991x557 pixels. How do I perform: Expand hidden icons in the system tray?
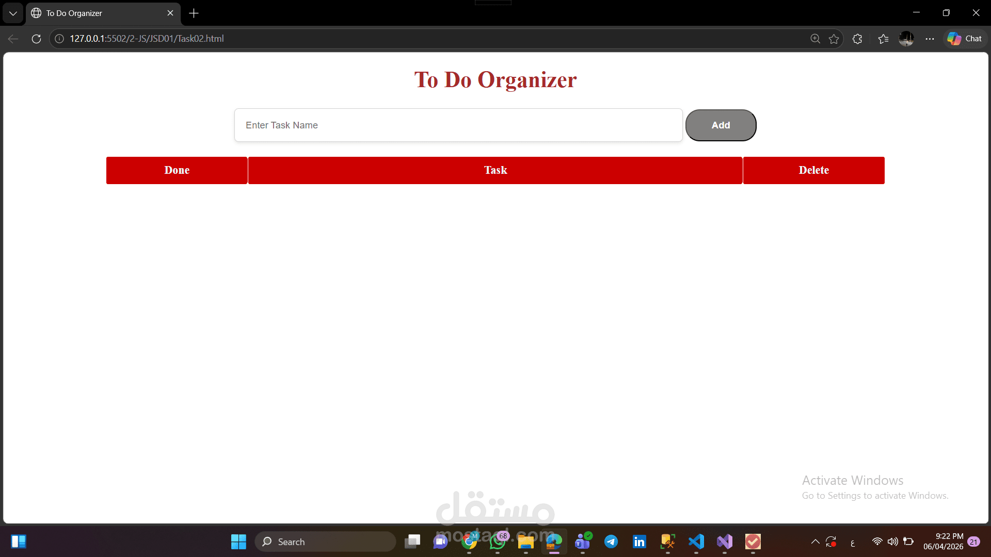pos(816,542)
